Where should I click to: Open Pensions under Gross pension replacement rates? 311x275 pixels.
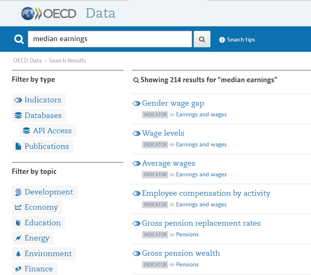click(x=187, y=235)
